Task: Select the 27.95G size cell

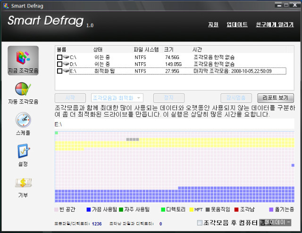Action: pyautogui.click(x=172, y=71)
